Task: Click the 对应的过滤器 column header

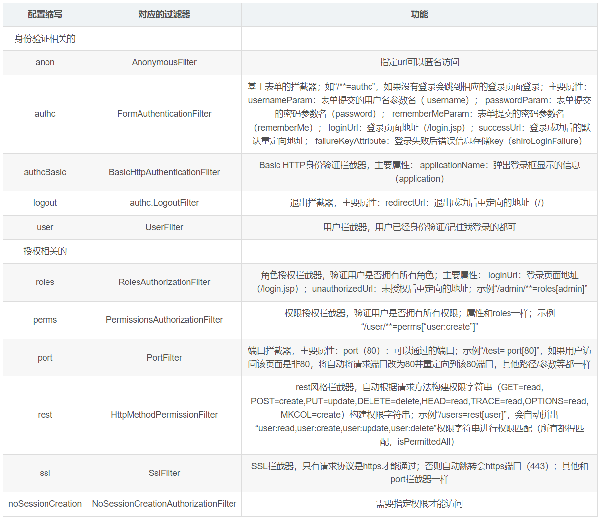Action: (164, 15)
